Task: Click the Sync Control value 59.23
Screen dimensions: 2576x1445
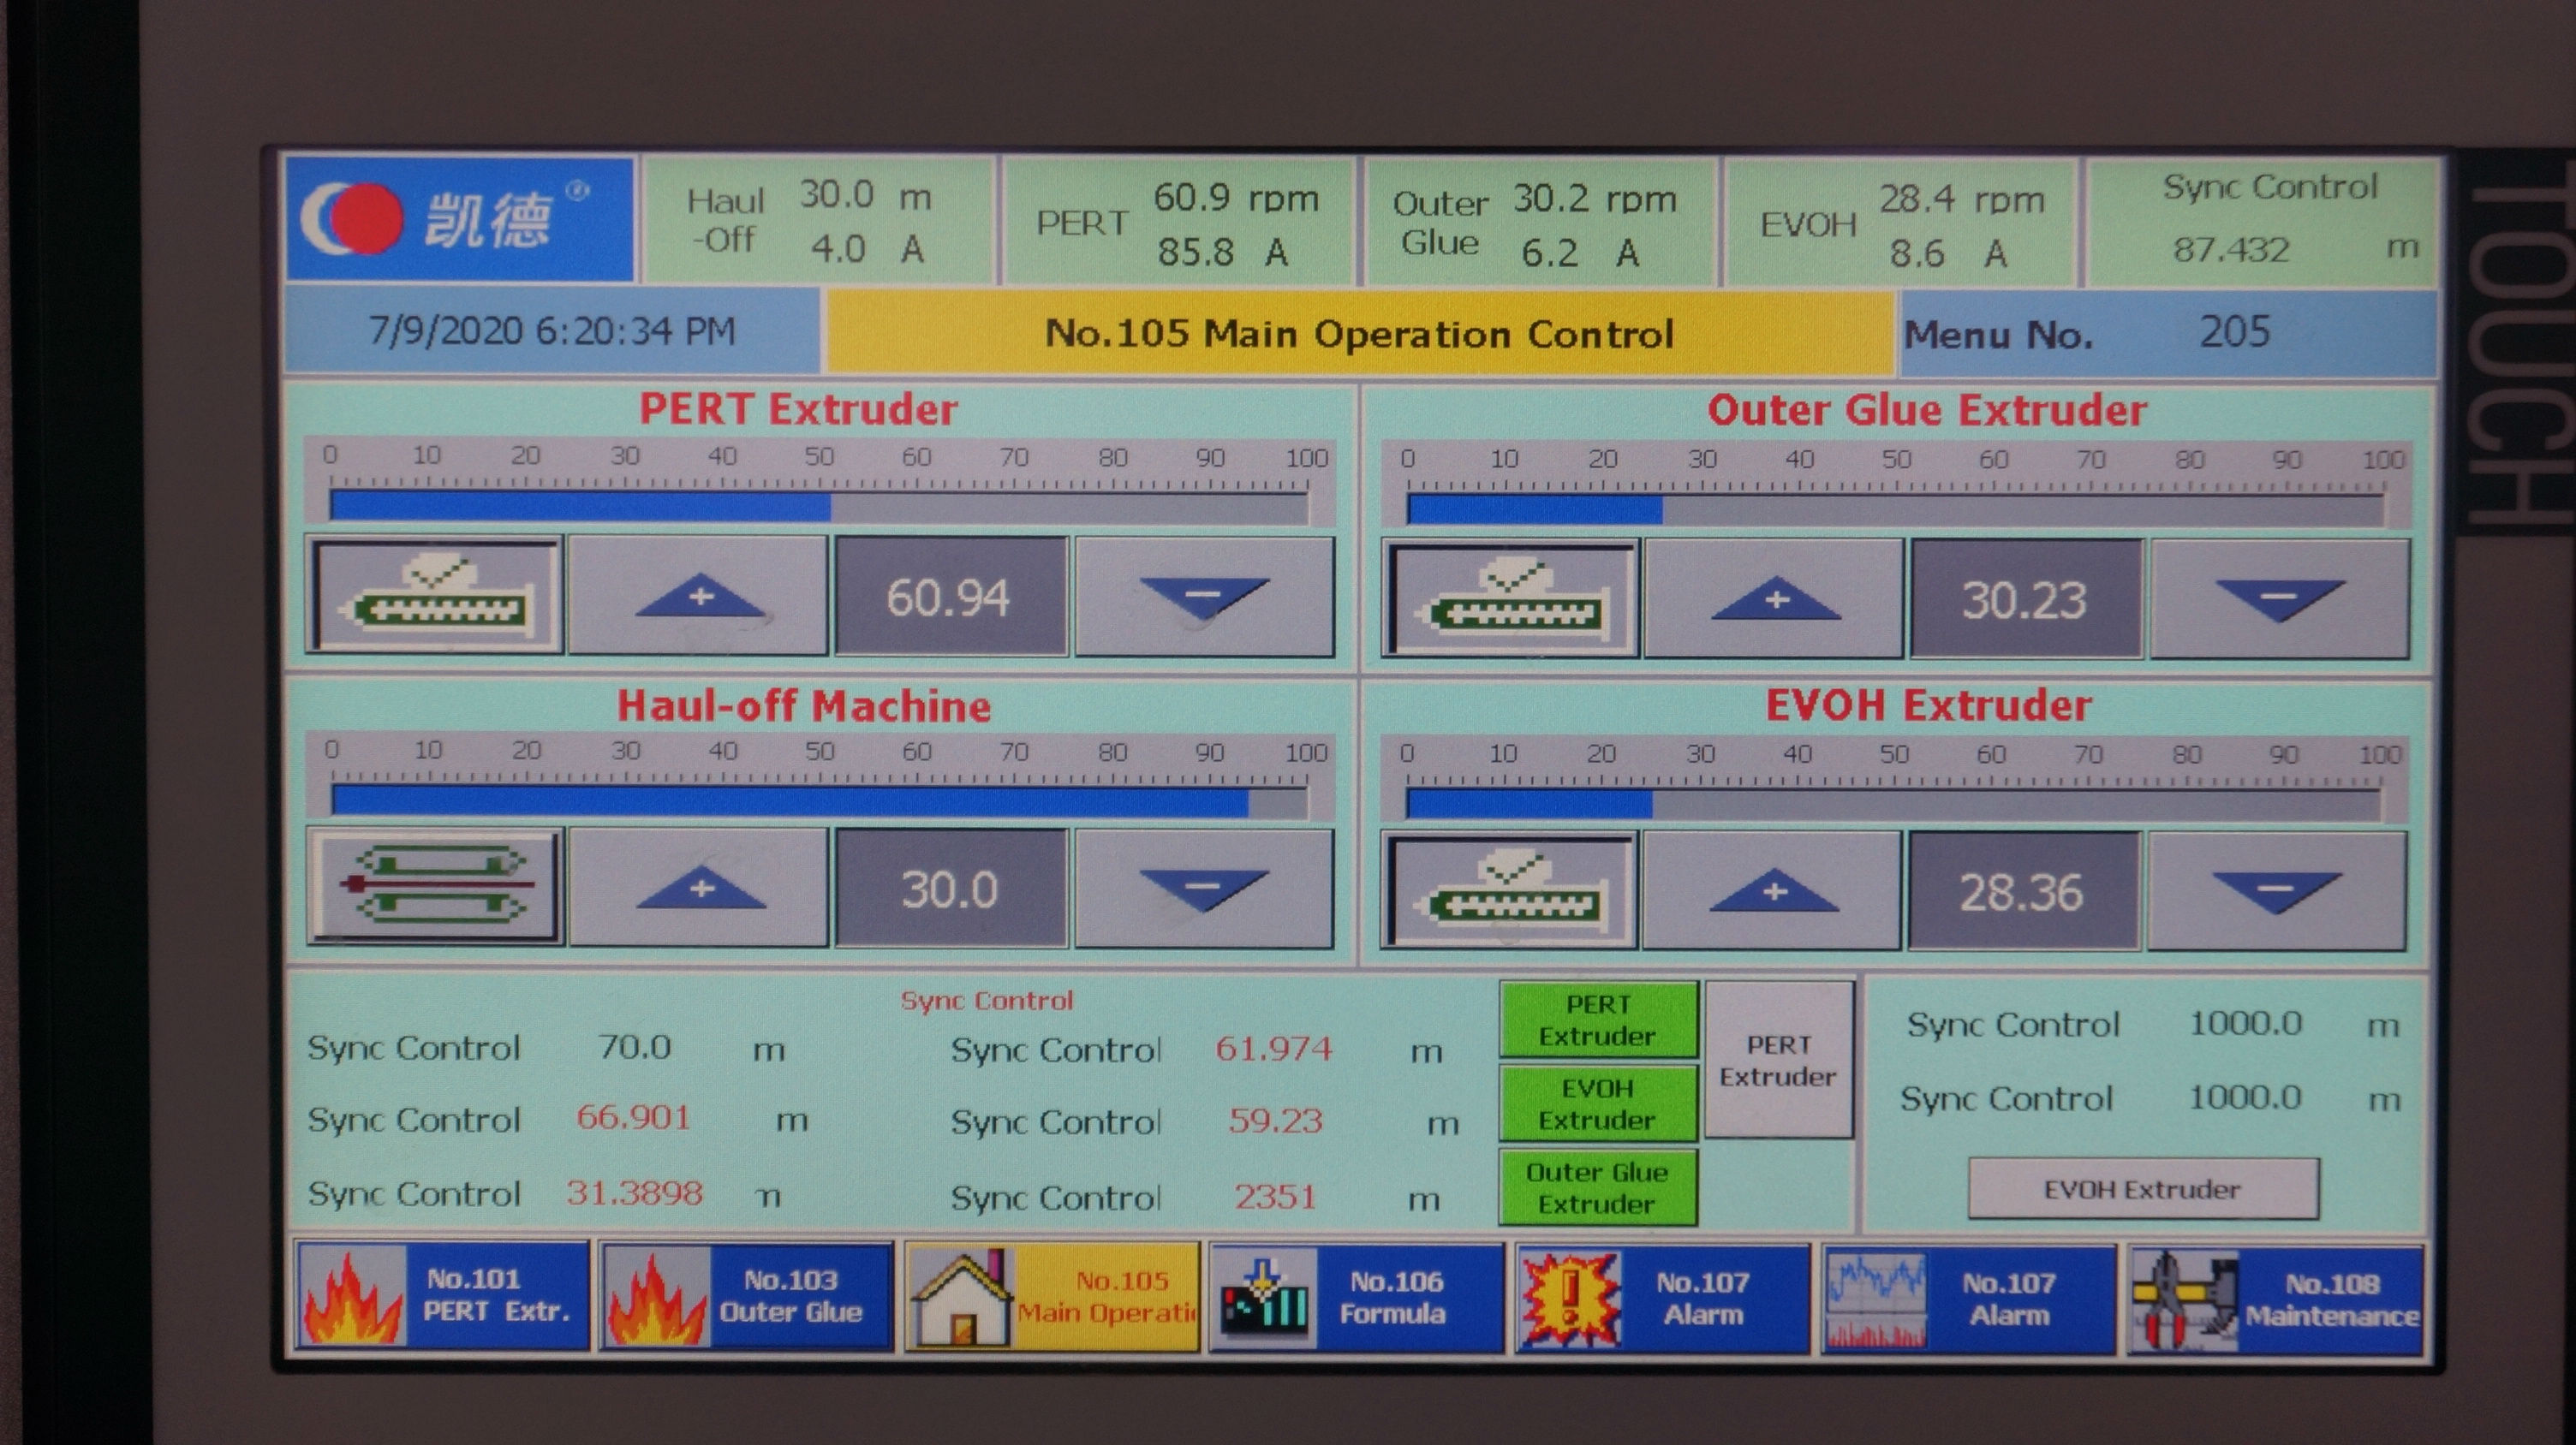Action: pos(1276,1121)
